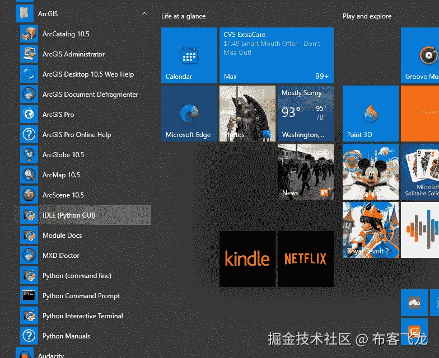Screen dimensions: 439x358
Task: Open the Weather tile showing Washington
Action: click(x=306, y=114)
